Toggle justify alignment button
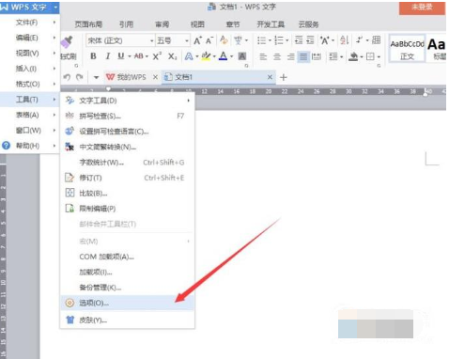Viewport: 449px width, 359px height. (303, 56)
